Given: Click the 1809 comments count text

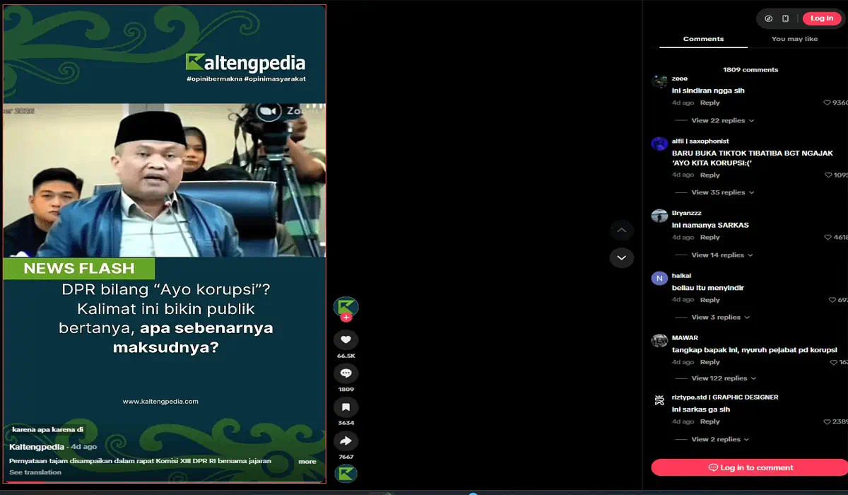Looking at the screenshot, I should click(x=750, y=70).
